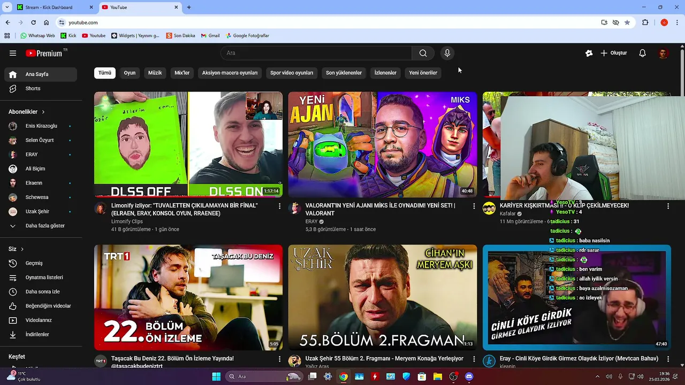This screenshot has height=385, width=685.
Task: Select Son yüklenenler chip
Action: pyautogui.click(x=344, y=73)
